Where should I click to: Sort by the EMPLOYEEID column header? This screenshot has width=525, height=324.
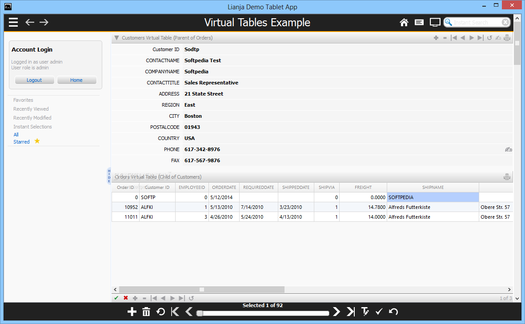tap(192, 188)
